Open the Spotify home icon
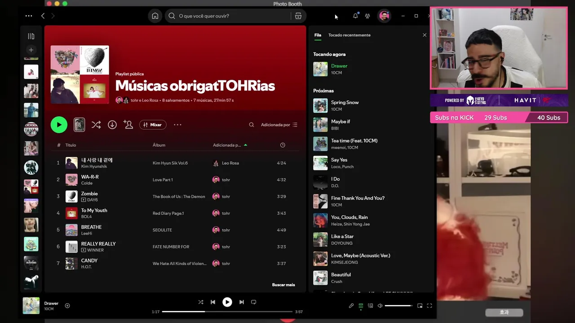The width and height of the screenshot is (575, 323). tap(155, 16)
